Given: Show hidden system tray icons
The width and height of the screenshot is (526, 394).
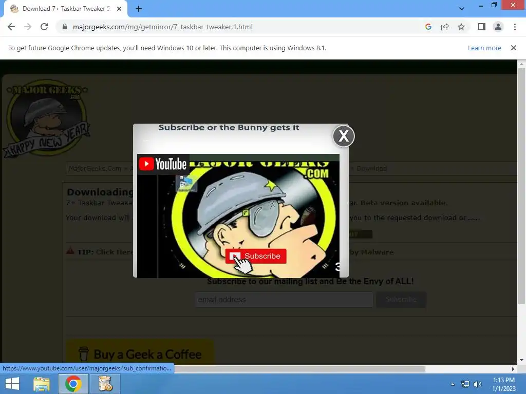Looking at the screenshot, I should 453,384.
